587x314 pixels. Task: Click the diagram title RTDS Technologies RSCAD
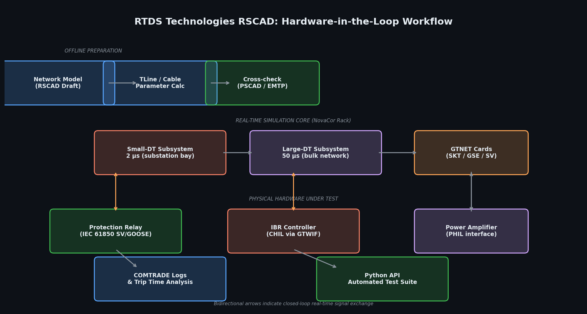[x=293, y=22]
